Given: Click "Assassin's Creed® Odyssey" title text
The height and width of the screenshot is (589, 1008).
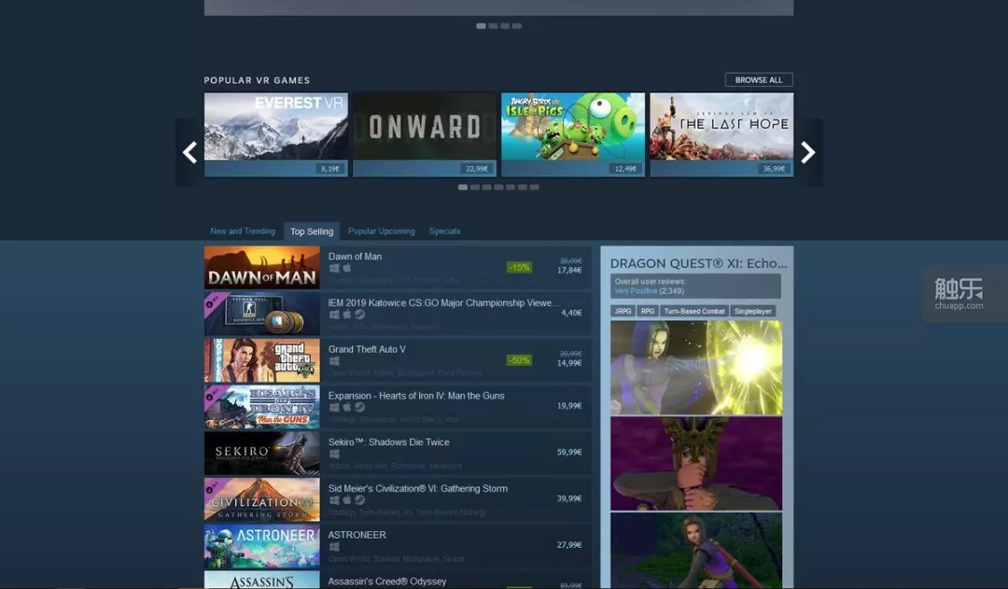Looking at the screenshot, I should click(387, 582).
